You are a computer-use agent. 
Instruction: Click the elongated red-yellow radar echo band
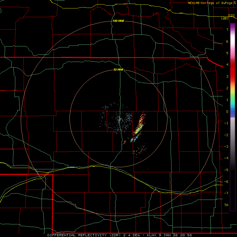click(x=139, y=126)
